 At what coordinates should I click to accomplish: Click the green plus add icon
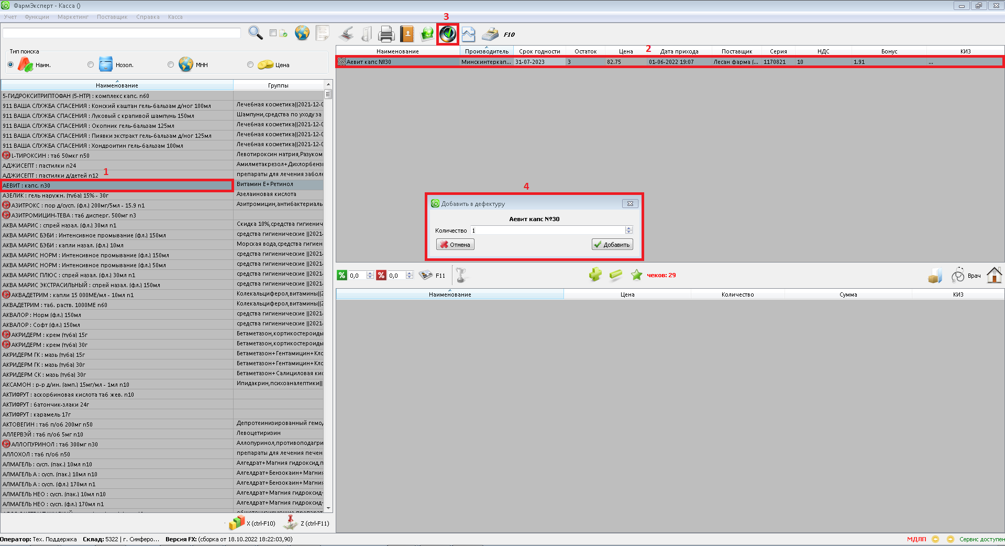tap(595, 275)
